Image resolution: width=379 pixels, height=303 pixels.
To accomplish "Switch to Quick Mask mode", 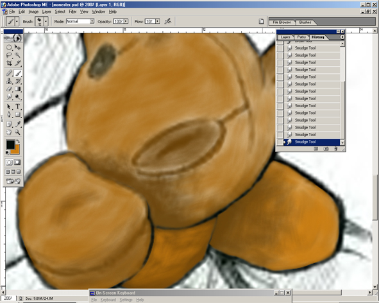I will coord(17,162).
